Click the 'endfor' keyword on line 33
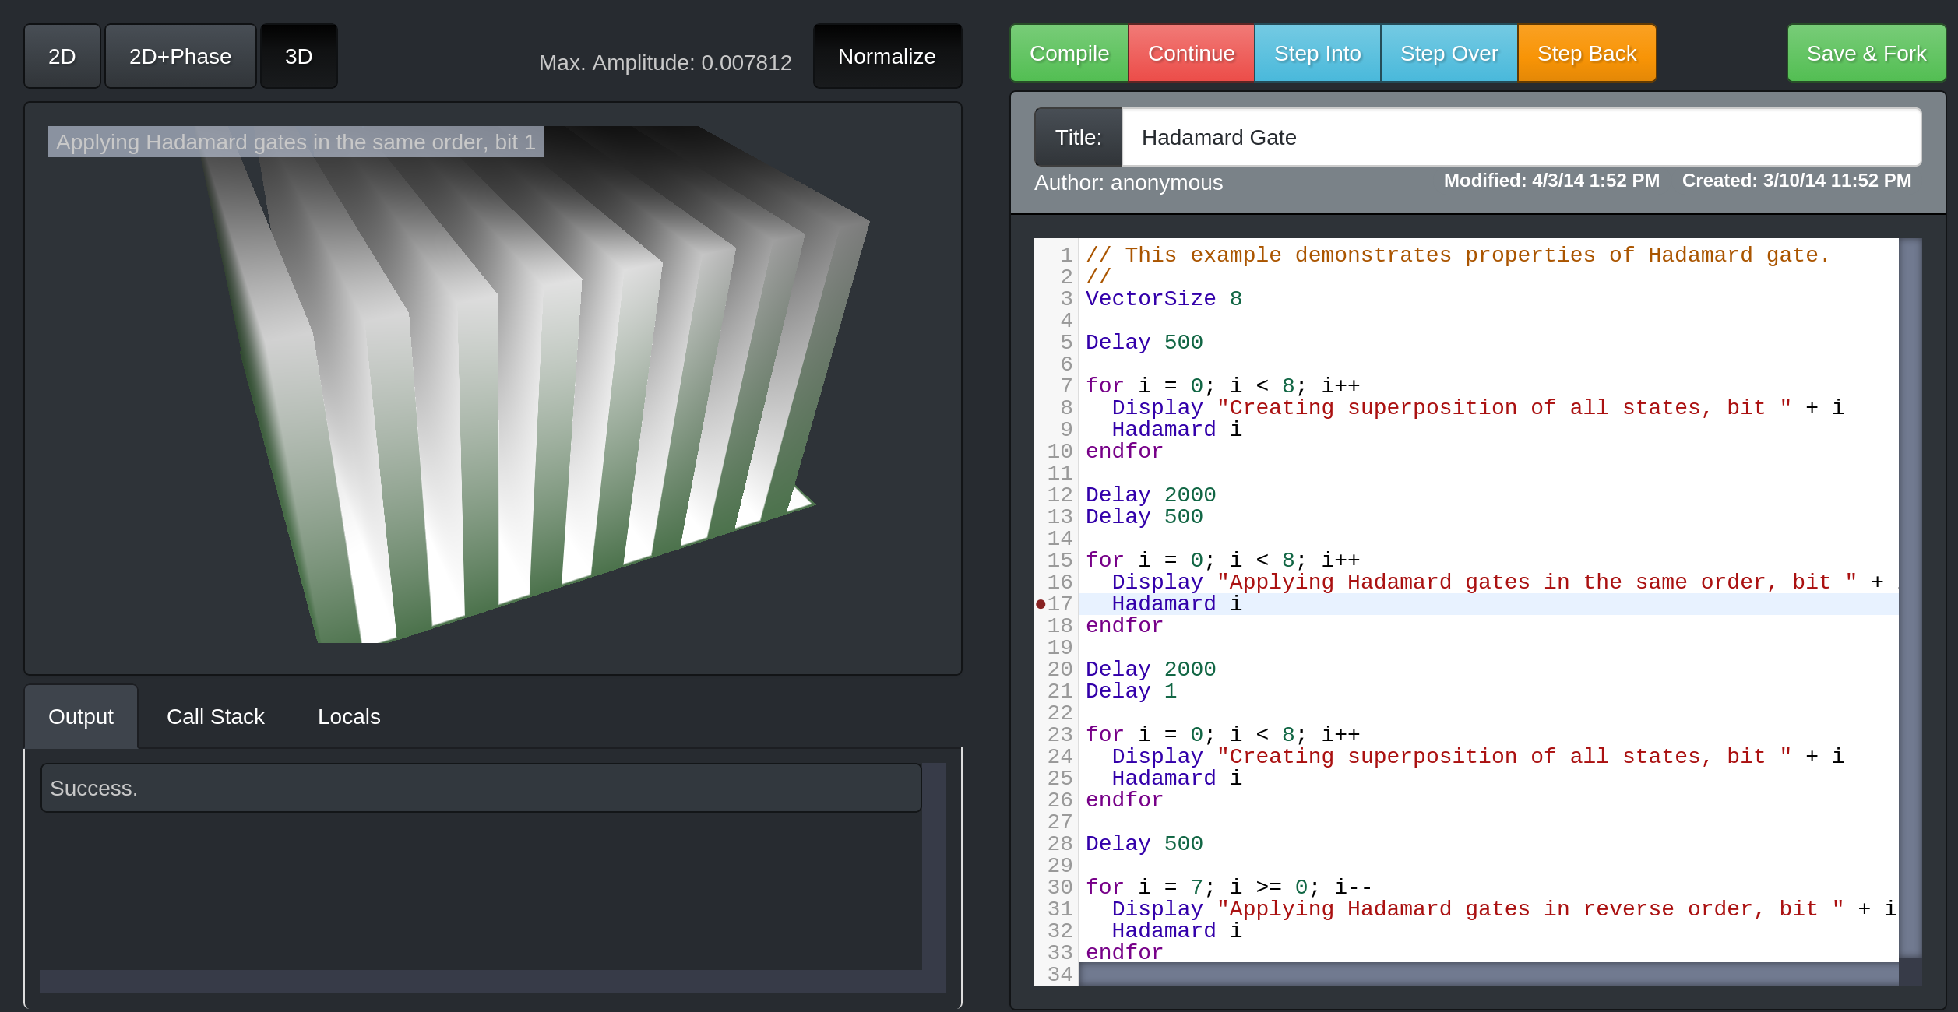Screen dimensions: 1958x1012 pyautogui.click(x=1124, y=953)
